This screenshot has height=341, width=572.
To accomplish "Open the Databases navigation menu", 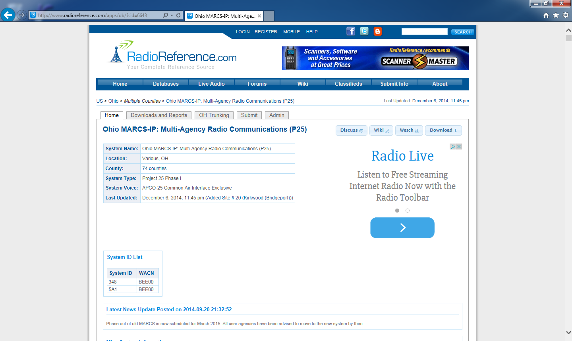I will pyautogui.click(x=166, y=84).
